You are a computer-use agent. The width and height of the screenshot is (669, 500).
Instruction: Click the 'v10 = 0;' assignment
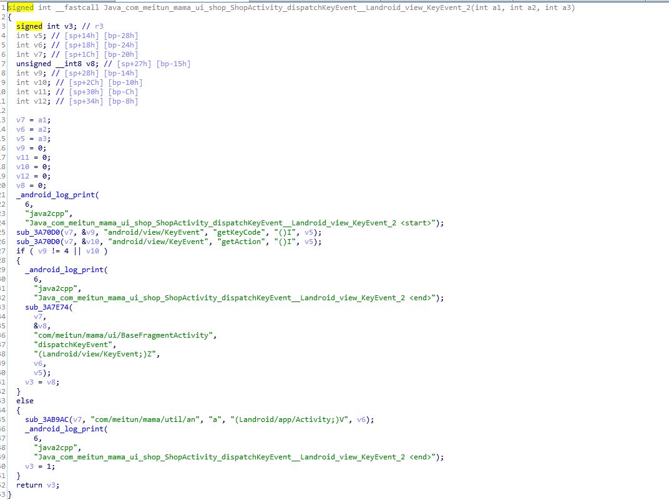(33, 167)
